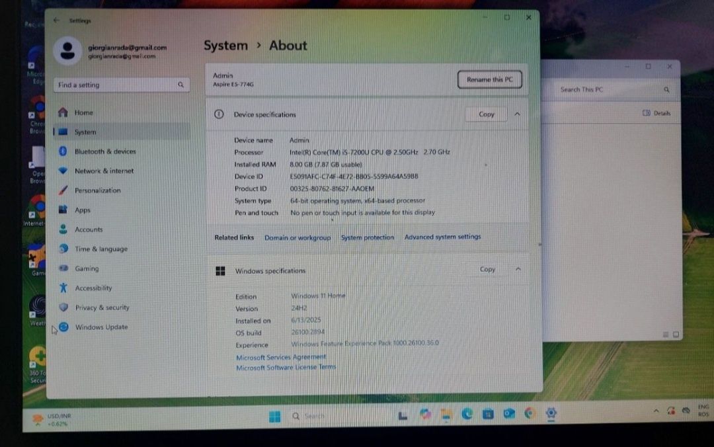
Task: Click the Device ID value E5091AFC-C74F
Action: (354, 177)
